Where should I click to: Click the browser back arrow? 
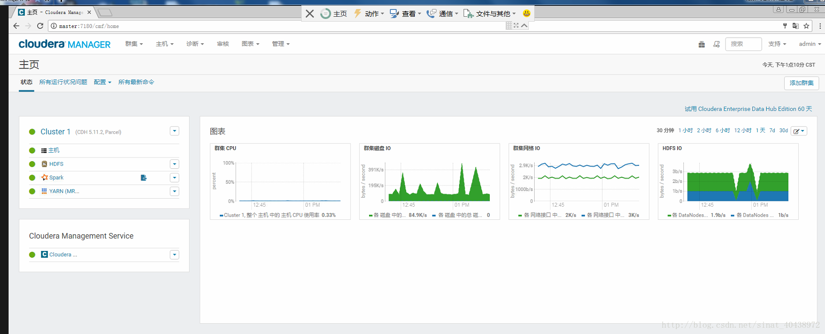pos(16,26)
